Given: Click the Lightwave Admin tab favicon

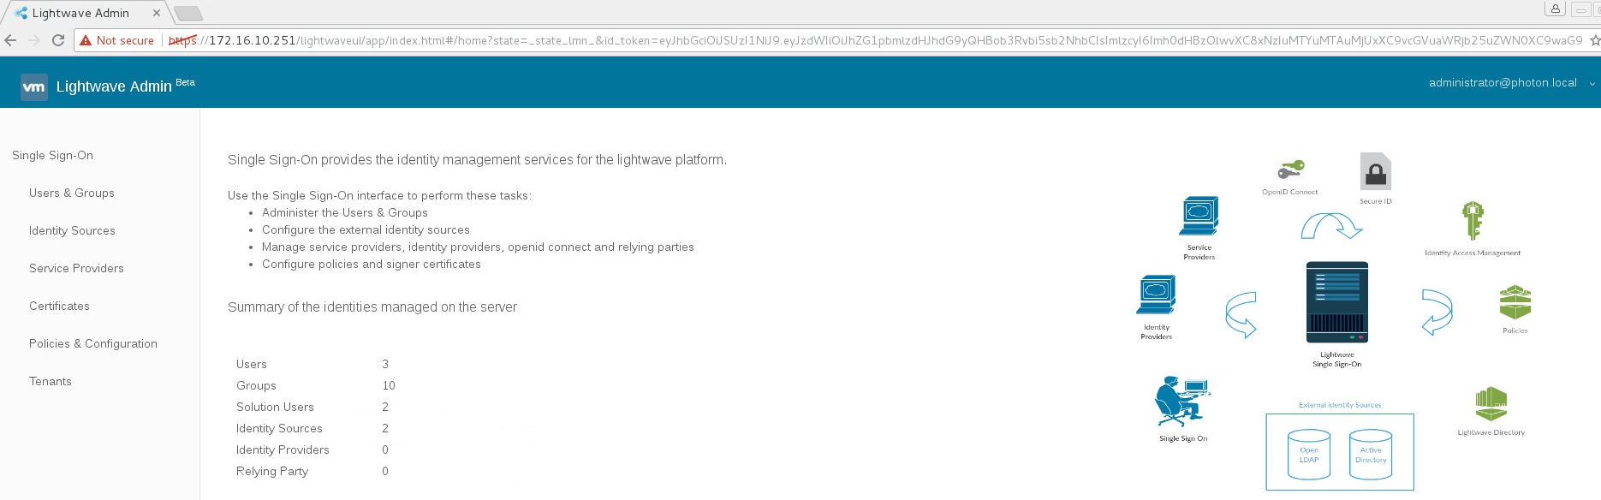Looking at the screenshot, I should (21, 13).
